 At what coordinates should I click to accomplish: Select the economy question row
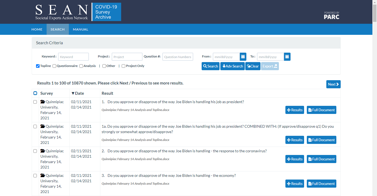tap(35, 176)
